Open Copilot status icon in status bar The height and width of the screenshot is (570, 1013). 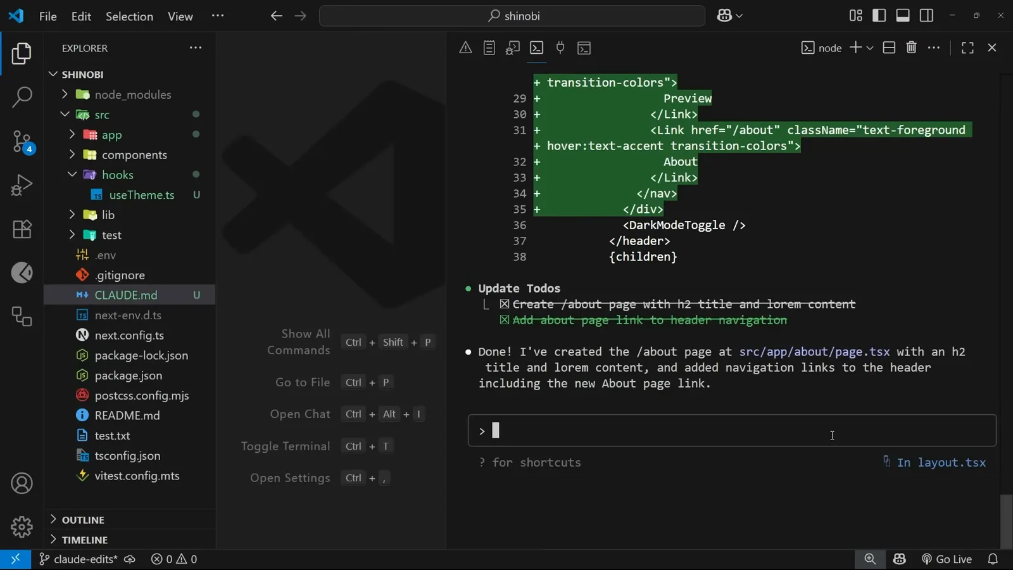[x=899, y=559]
